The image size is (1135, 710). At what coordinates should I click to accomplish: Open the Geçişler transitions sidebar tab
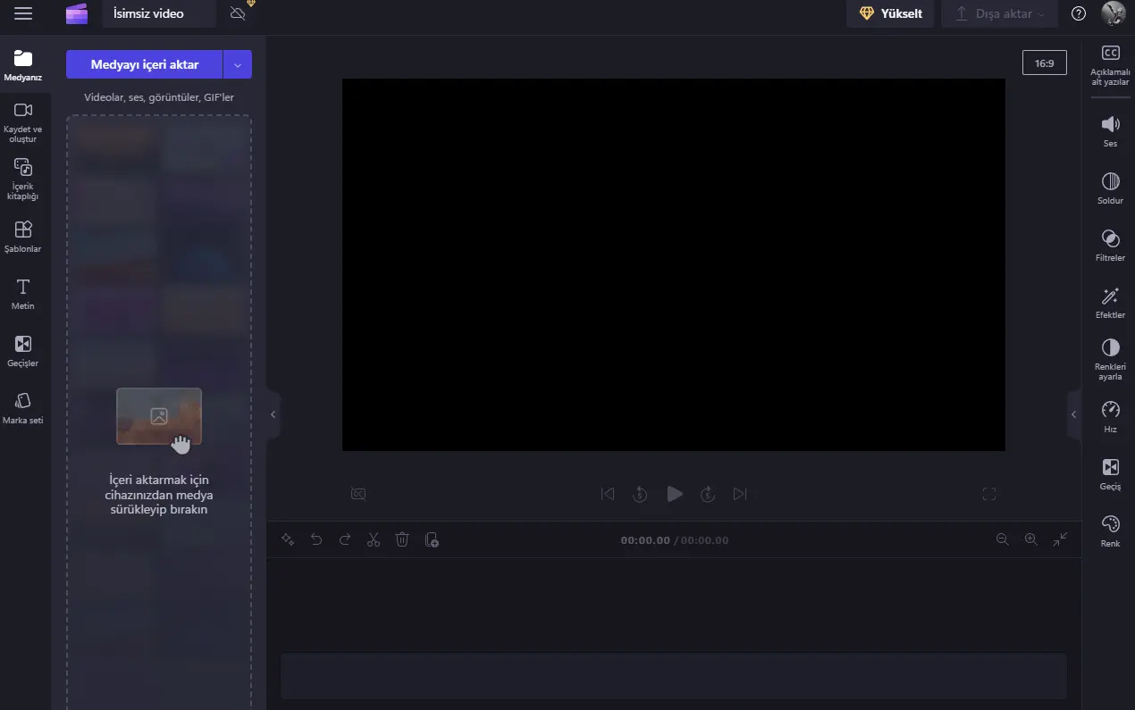click(23, 351)
